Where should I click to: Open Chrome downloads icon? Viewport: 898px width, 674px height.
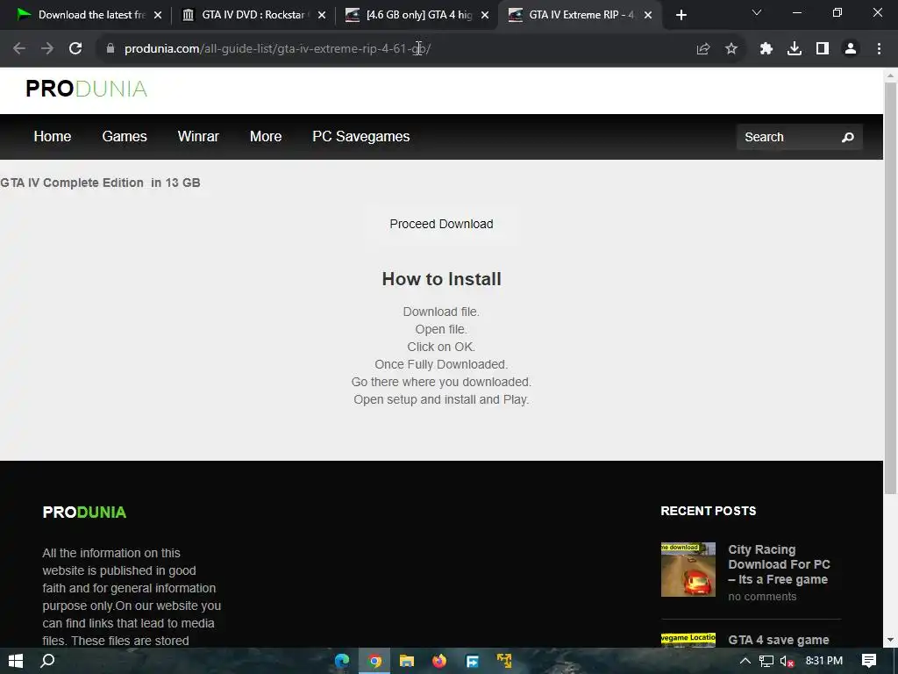coord(795,49)
